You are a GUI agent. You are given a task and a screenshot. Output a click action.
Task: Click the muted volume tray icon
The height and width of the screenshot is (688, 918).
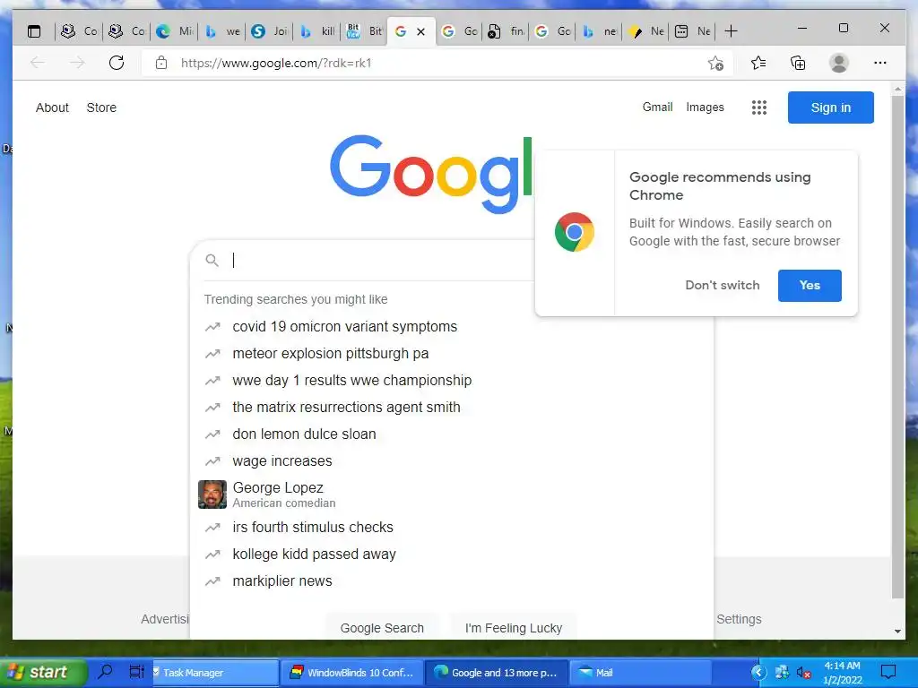(x=804, y=673)
